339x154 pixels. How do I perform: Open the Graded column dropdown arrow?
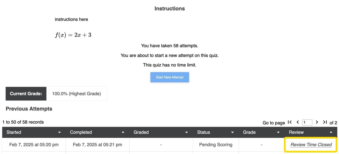click(186, 133)
